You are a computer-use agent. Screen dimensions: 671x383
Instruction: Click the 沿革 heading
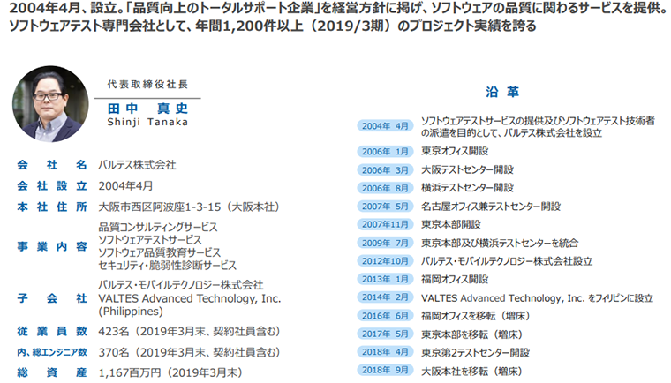[x=502, y=92]
